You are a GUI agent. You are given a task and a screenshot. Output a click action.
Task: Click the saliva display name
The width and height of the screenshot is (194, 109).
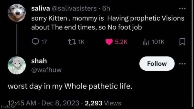(x=41, y=8)
